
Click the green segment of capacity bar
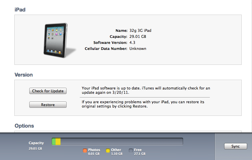(x=54, y=141)
